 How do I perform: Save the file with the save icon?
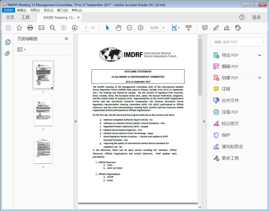pyautogui.click(x=8, y=28)
